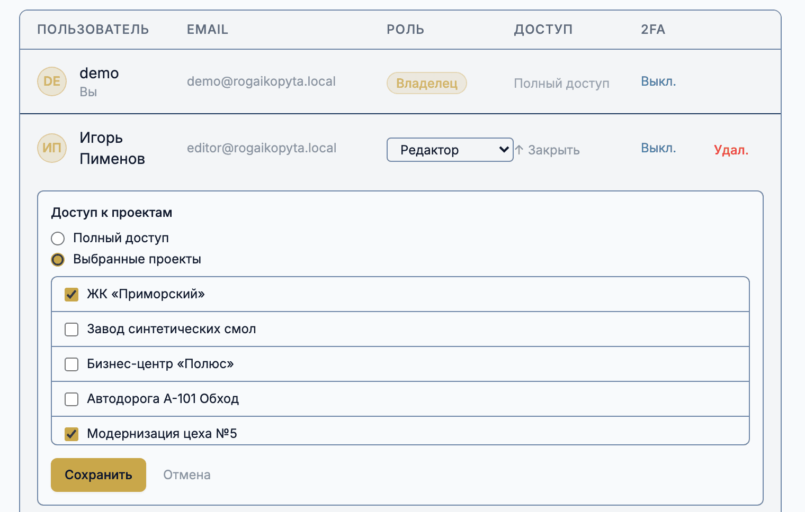Click the Игорь Пименов user name

pyautogui.click(x=112, y=148)
